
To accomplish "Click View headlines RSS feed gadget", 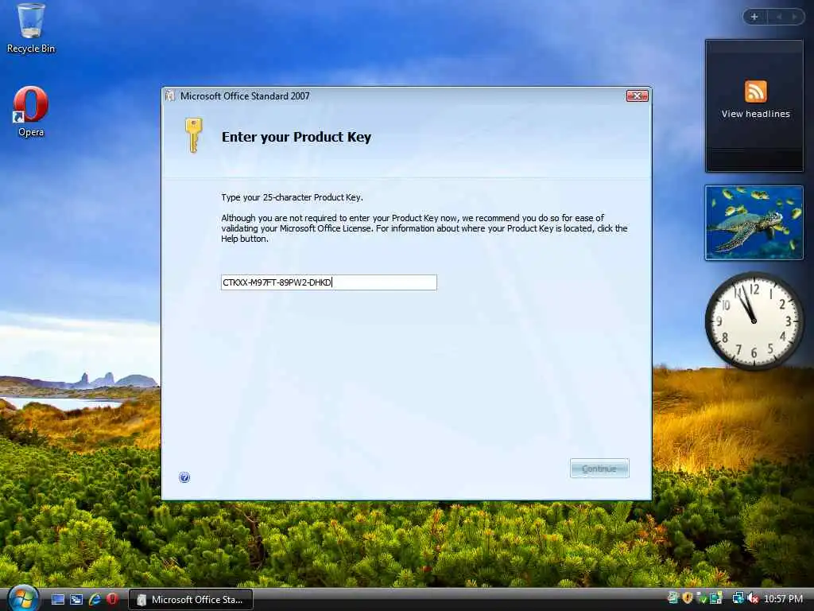I will point(754,106).
